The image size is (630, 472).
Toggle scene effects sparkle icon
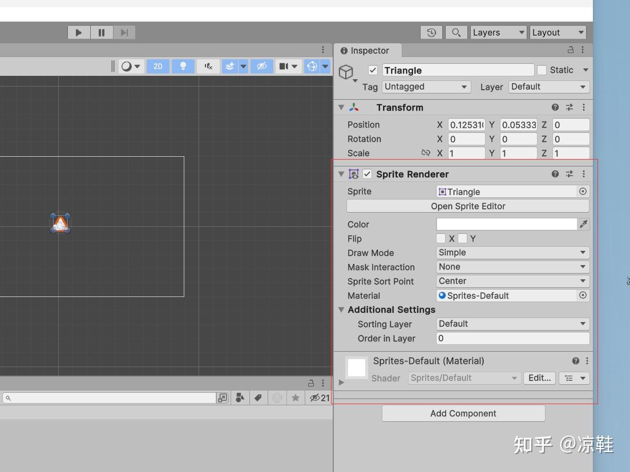[x=231, y=66]
